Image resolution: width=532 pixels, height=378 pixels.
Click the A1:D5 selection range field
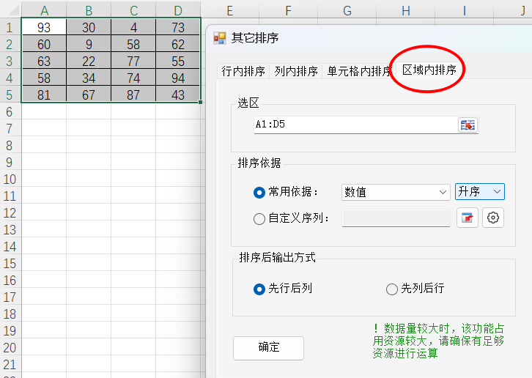pyautogui.click(x=356, y=125)
